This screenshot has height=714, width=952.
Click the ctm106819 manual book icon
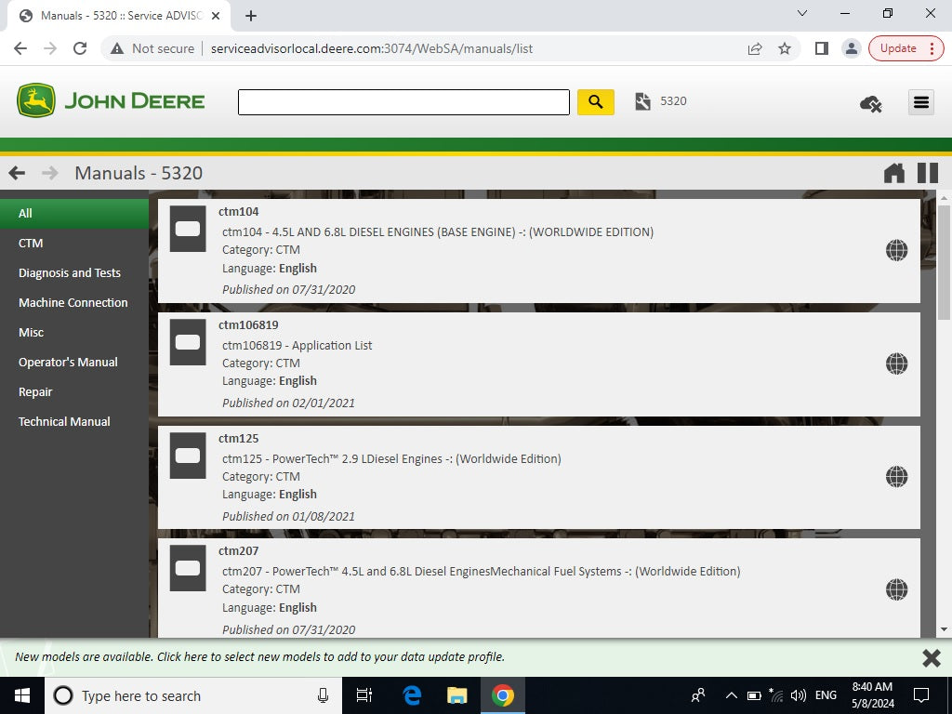(x=188, y=342)
